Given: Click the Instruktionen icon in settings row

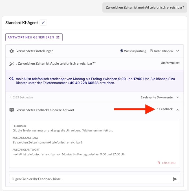Looking at the screenshot, I should (x=152, y=51).
